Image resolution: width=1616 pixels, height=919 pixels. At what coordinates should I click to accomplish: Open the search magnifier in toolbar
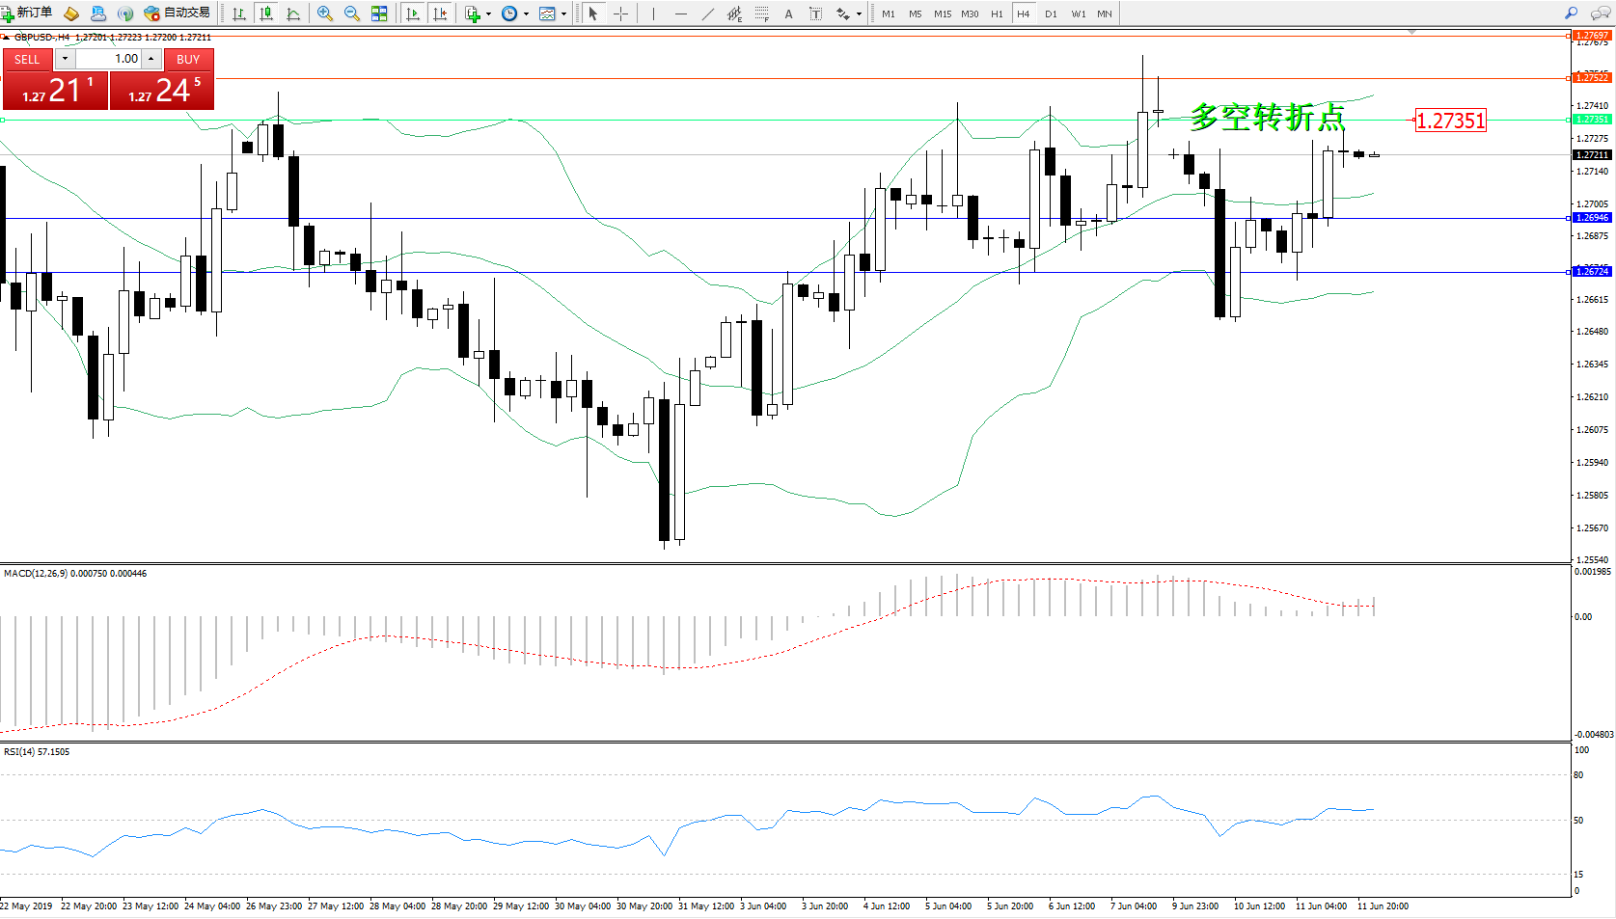[x=1571, y=14]
